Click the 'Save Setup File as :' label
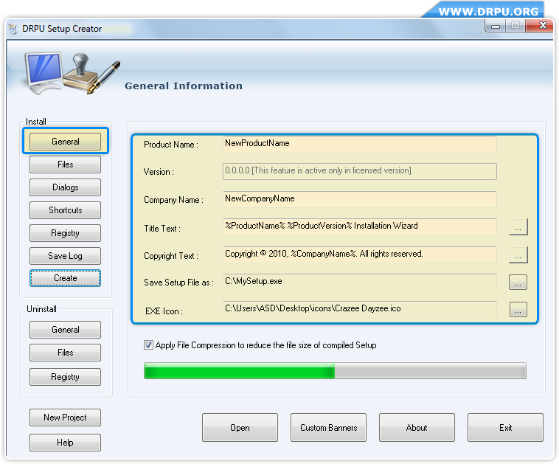The width and height of the screenshot is (559, 464). coord(178,283)
